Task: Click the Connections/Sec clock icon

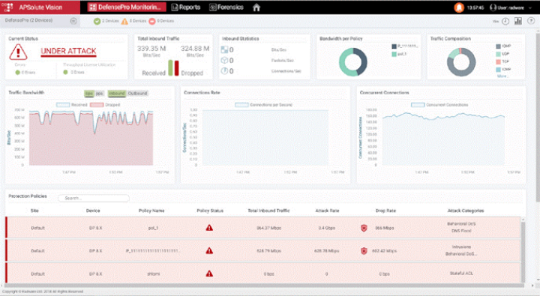Action: [224, 71]
